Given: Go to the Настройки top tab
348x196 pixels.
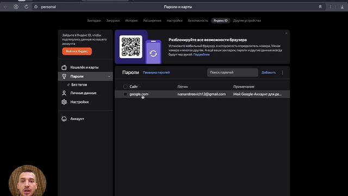Looking at the screenshot, I should (175, 21).
